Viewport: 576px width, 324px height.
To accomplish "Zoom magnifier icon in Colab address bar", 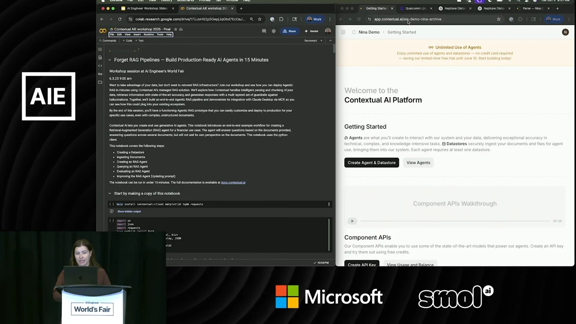I will point(252,19).
